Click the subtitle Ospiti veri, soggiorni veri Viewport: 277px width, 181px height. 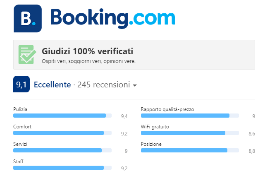click(88, 61)
